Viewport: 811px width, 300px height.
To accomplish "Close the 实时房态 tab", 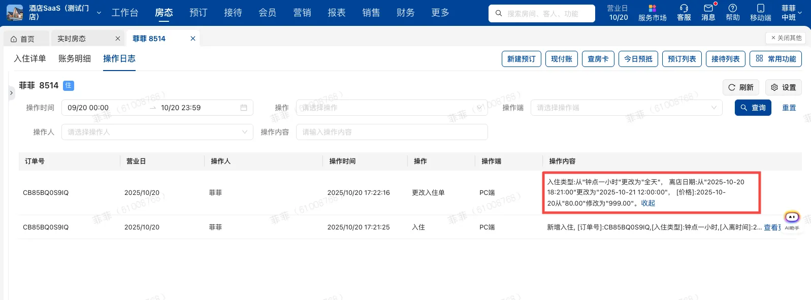I will click(x=118, y=39).
